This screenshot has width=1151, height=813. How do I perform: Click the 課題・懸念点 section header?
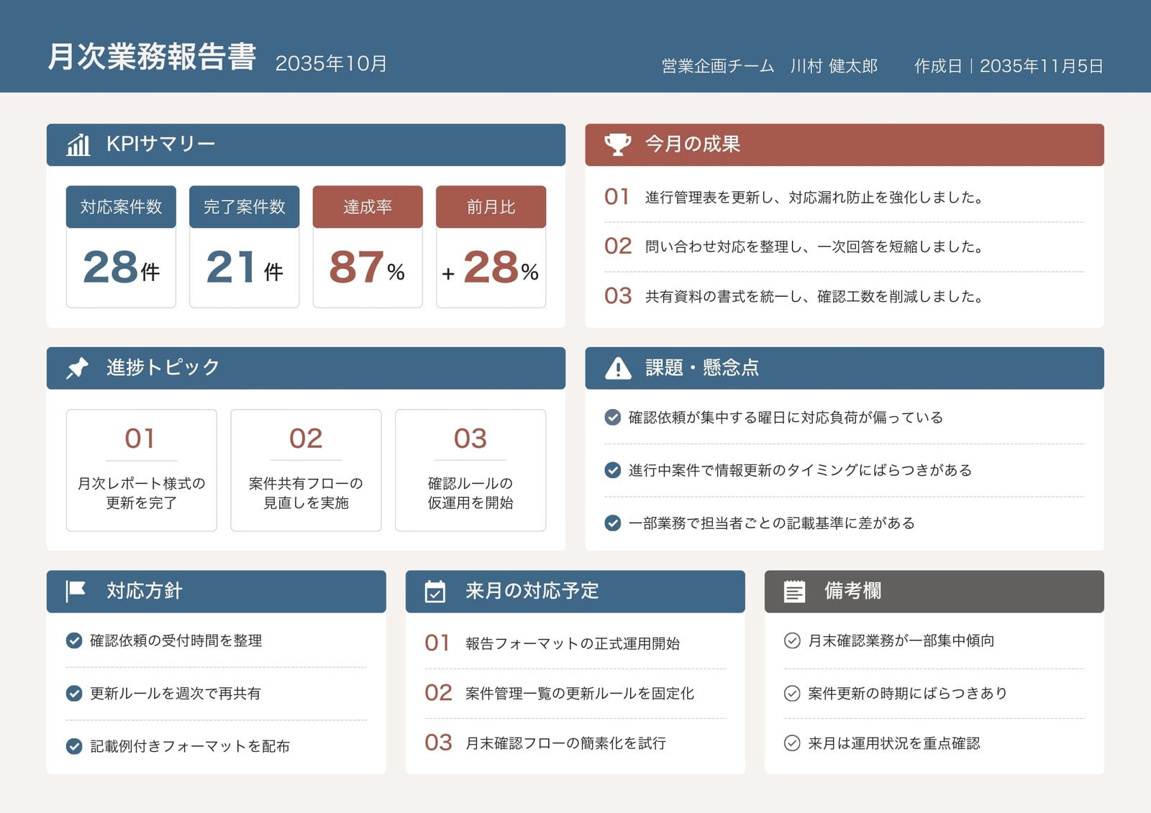pyautogui.click(x=845, y=369)
